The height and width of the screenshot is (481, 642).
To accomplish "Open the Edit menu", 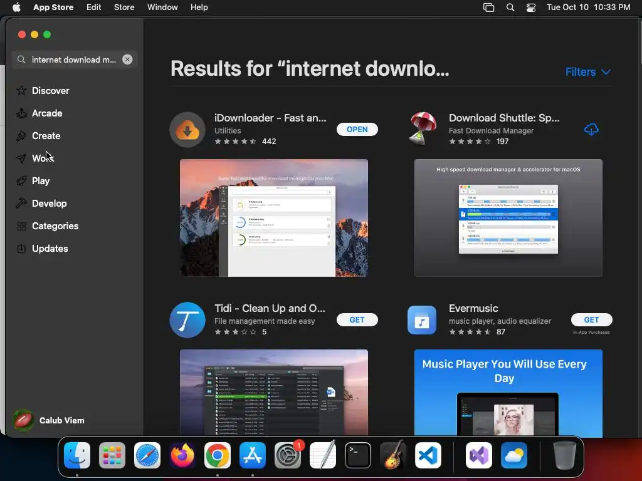I will tap(94, 8).
